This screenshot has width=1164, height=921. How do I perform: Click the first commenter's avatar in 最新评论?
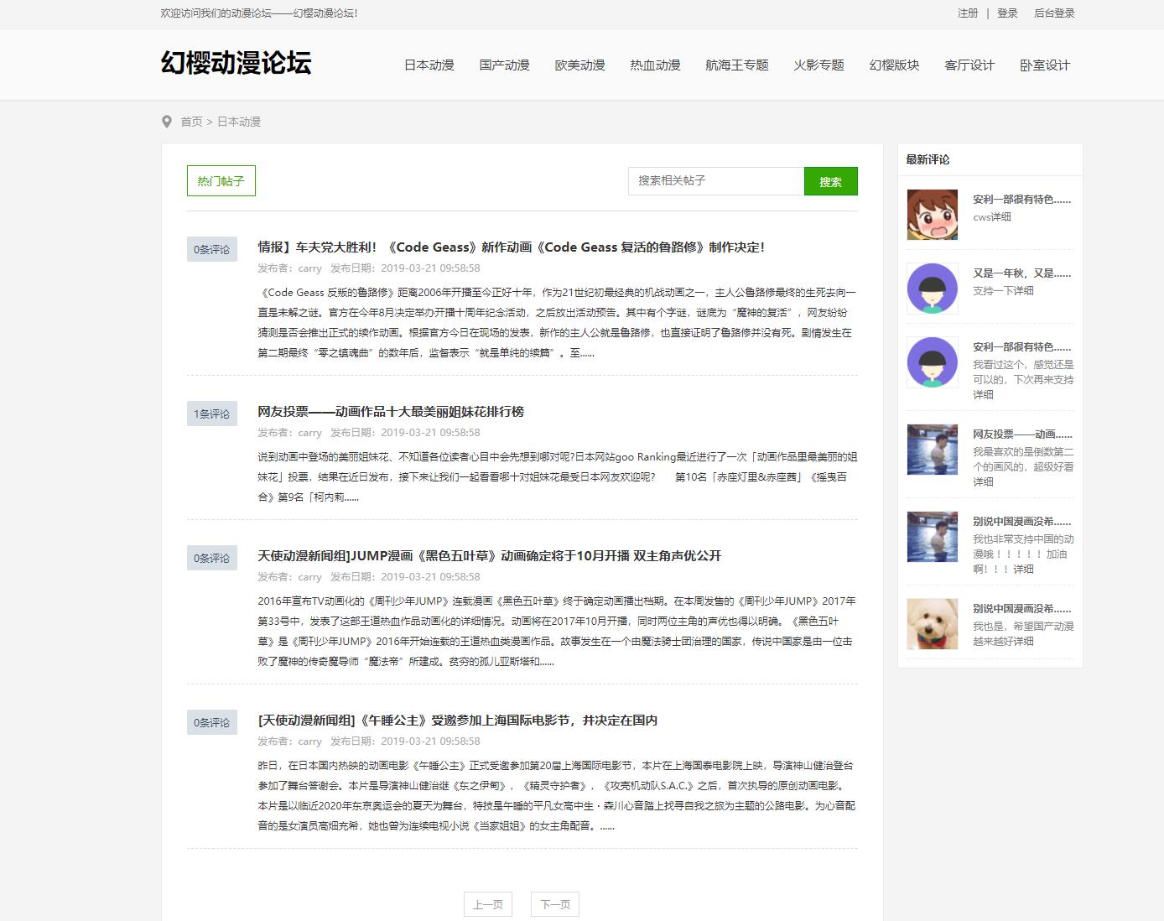tap(933, 214)
